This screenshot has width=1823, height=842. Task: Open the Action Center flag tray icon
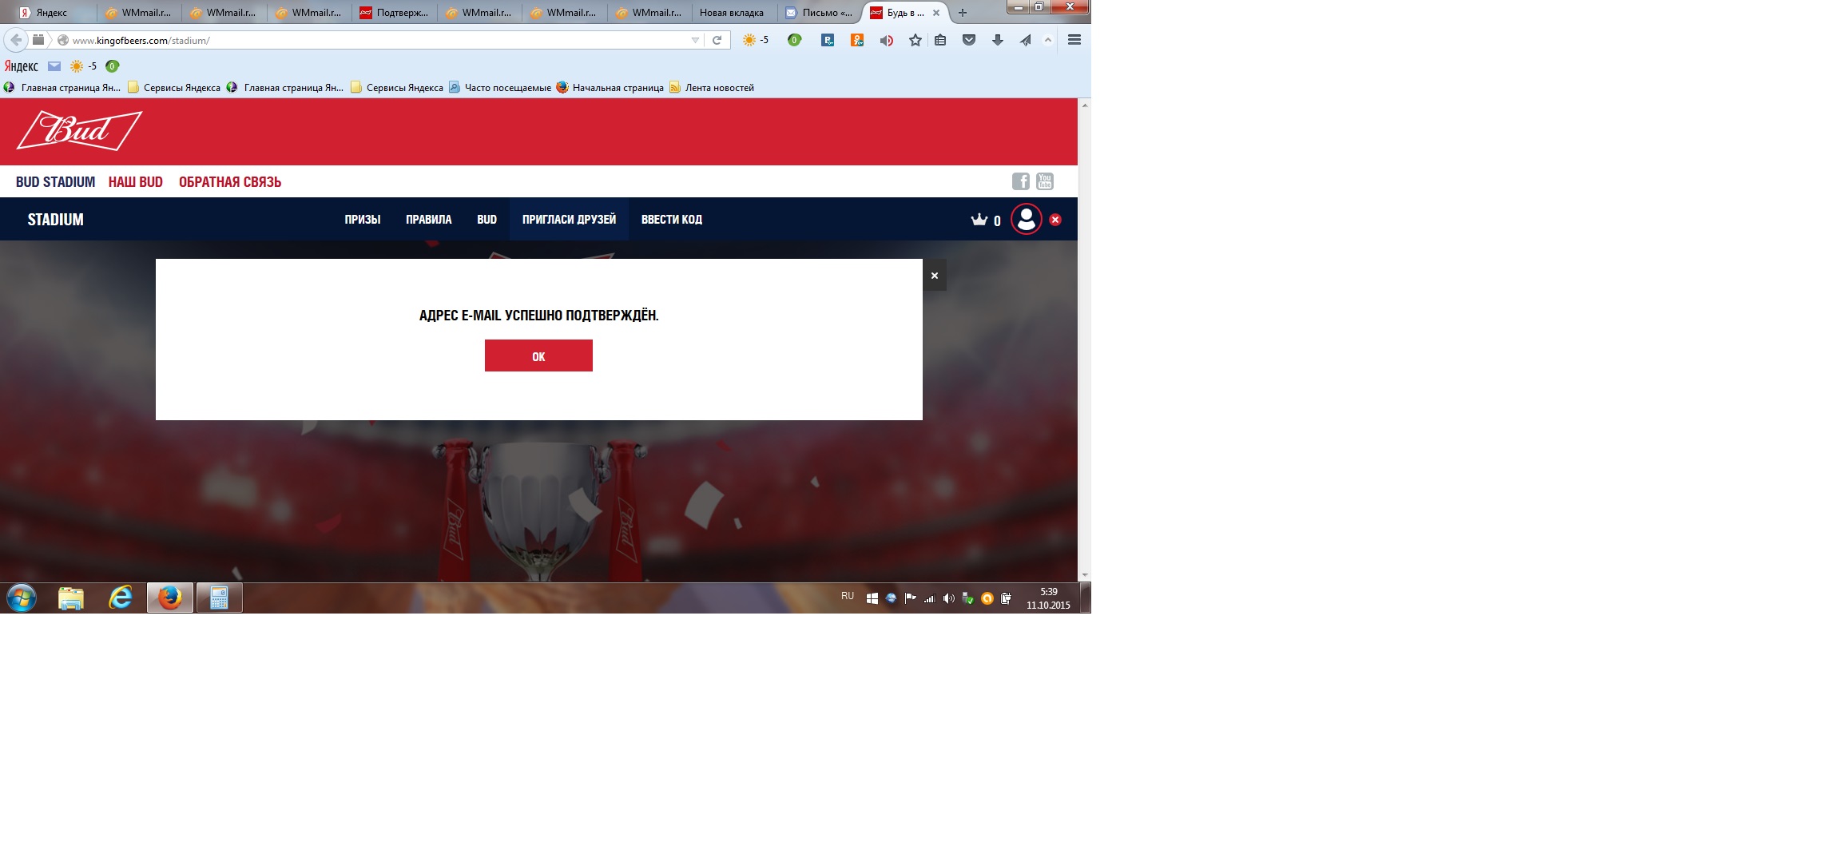coord(911,598)
